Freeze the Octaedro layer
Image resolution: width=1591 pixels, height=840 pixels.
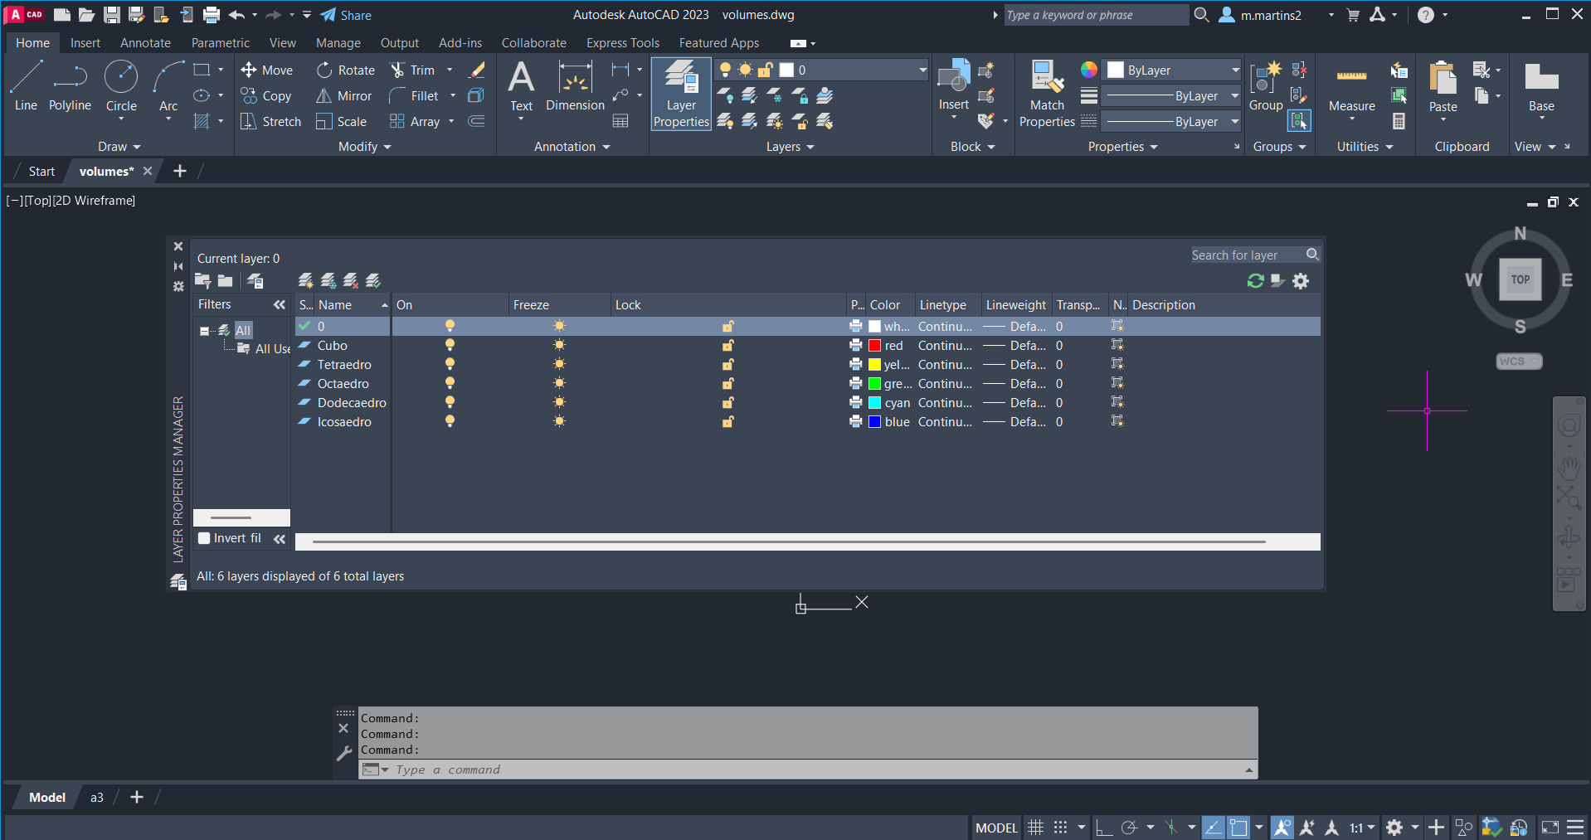coord(559,383)
